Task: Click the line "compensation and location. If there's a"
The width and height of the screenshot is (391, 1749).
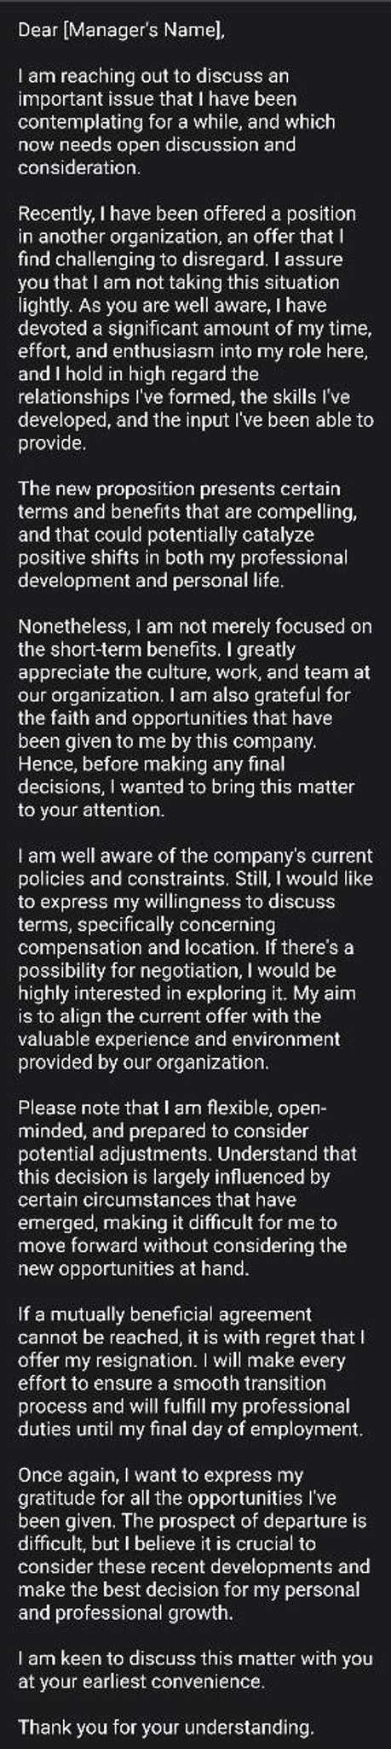Action: (x=186, y=948)
